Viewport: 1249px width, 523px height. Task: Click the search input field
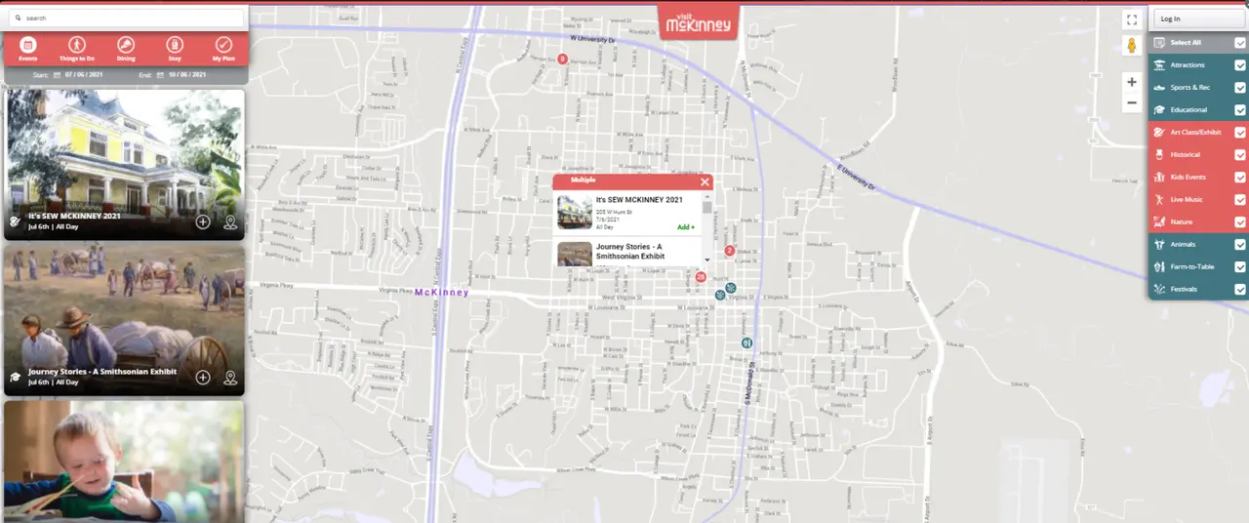[x=125, y=18]
